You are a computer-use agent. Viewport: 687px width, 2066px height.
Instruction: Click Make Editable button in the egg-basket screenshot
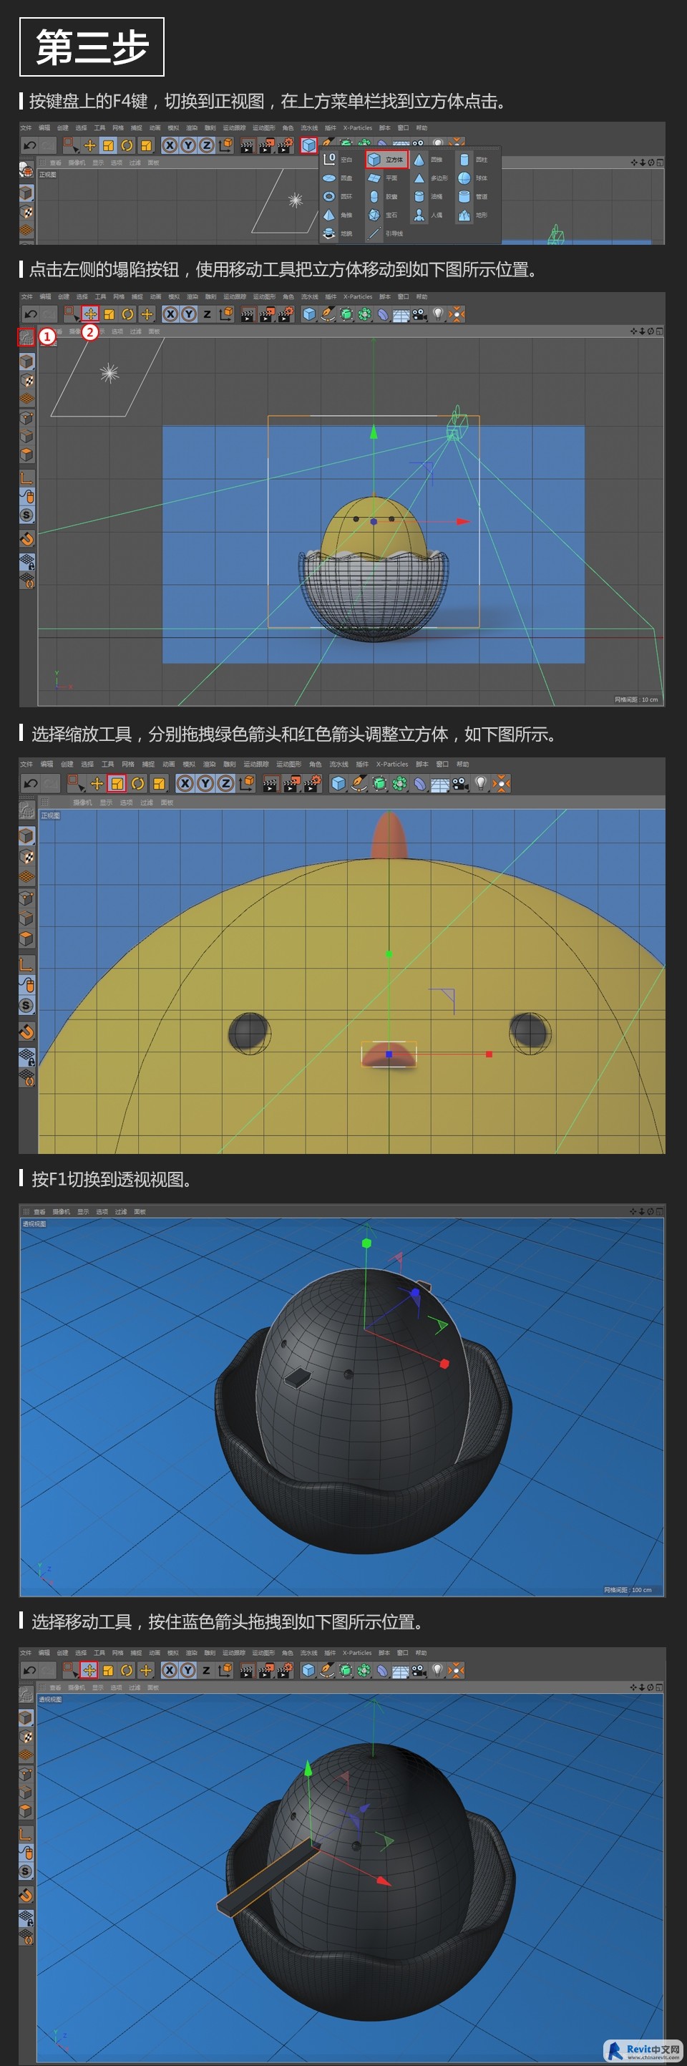(26, 338)
